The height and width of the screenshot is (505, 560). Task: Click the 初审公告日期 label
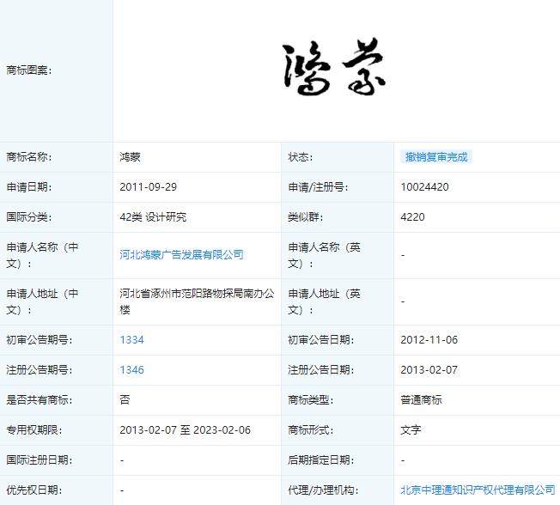321,339
